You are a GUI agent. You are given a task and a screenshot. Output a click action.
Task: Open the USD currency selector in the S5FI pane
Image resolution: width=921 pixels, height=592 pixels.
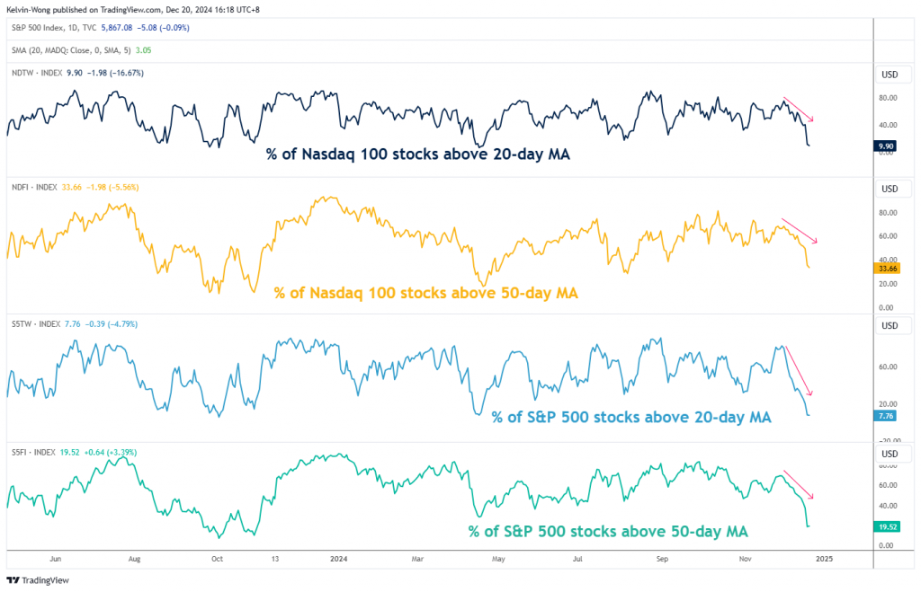tap(890, 455)
